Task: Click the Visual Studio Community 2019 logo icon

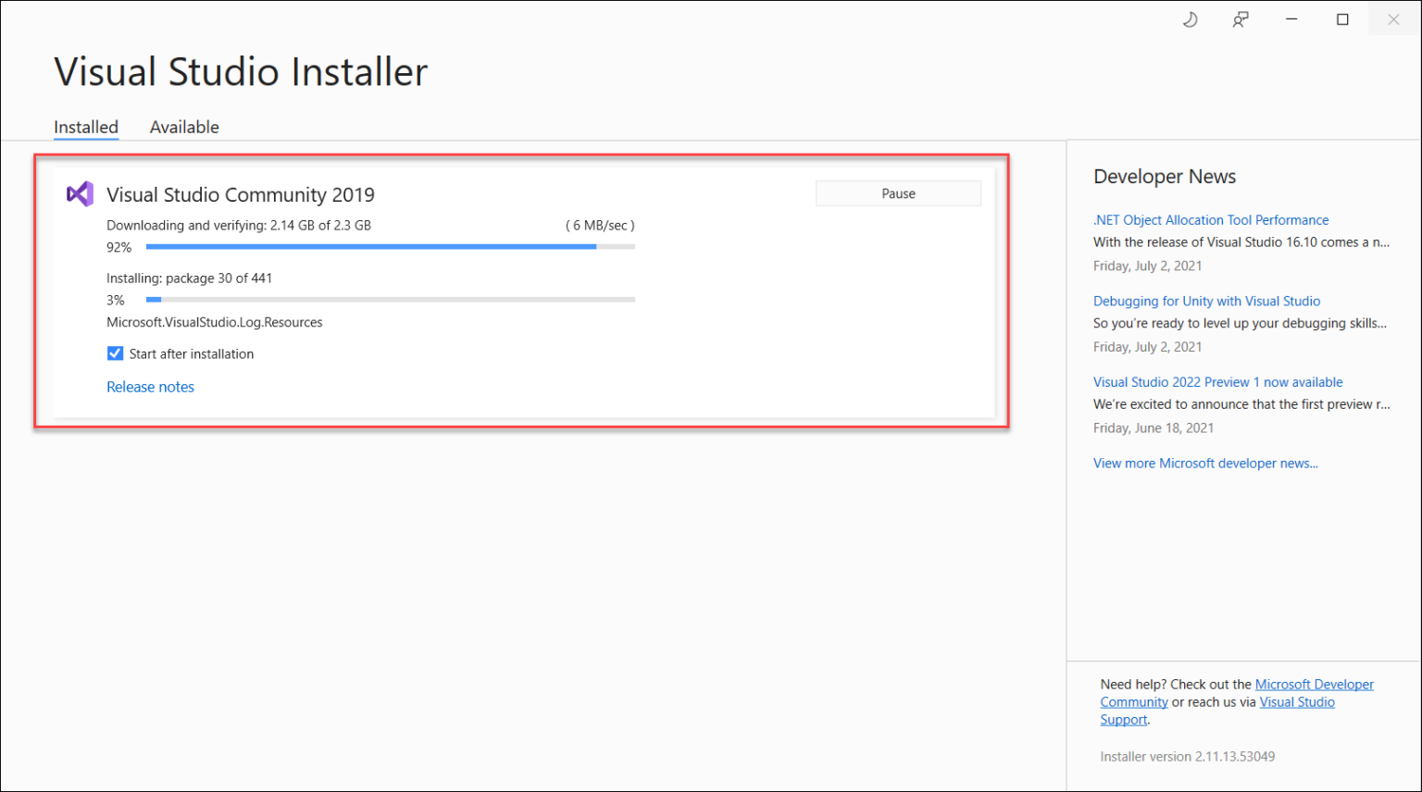Action: click(x=80, y=194)
